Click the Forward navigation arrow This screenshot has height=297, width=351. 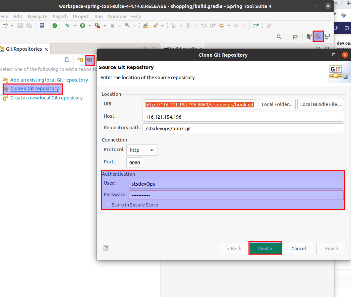237,26
